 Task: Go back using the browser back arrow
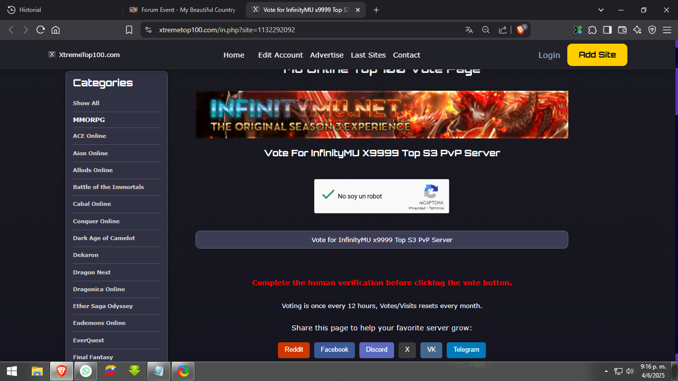[x=11, y=30]
